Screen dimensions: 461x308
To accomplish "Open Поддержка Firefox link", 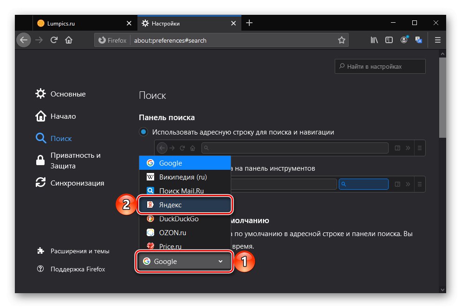I will point(78,269).
